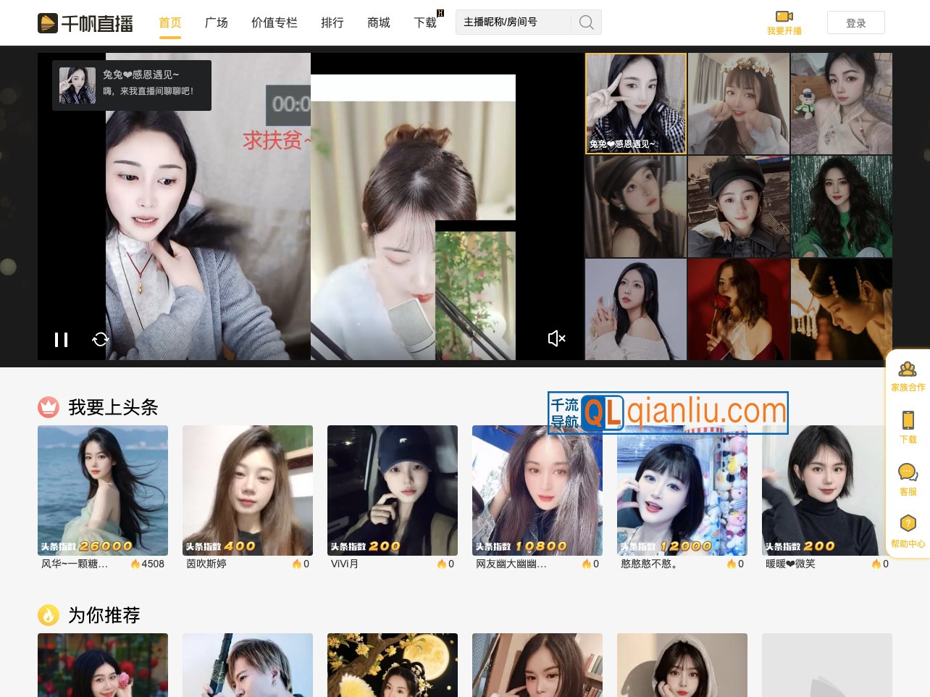Go to the 价值专栏 tab
The width and height of the screenshot is (930, 697).
pos(275,23)
